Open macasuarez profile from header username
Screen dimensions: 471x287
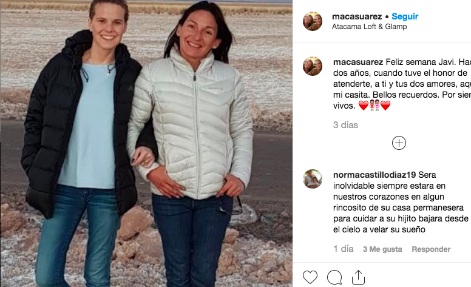click(x=357, y=16)
